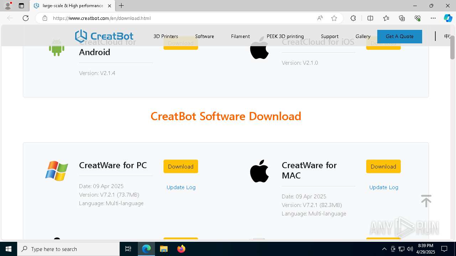Open volume control in tray
This screenshot has height=256, width=456.
point(410,249)
